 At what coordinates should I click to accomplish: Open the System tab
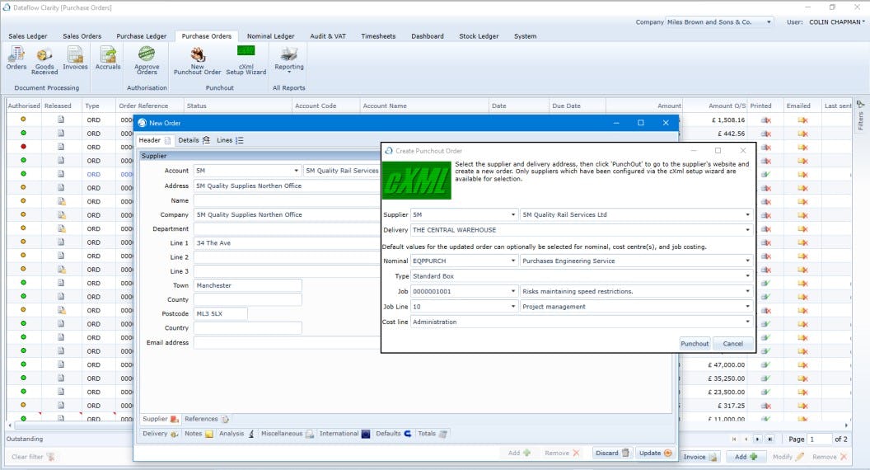point(525,36)
